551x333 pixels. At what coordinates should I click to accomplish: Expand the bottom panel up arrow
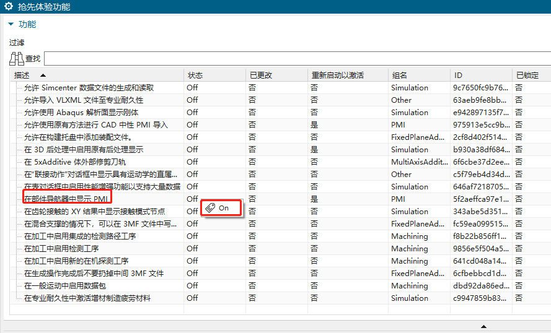tap(483, 326)
